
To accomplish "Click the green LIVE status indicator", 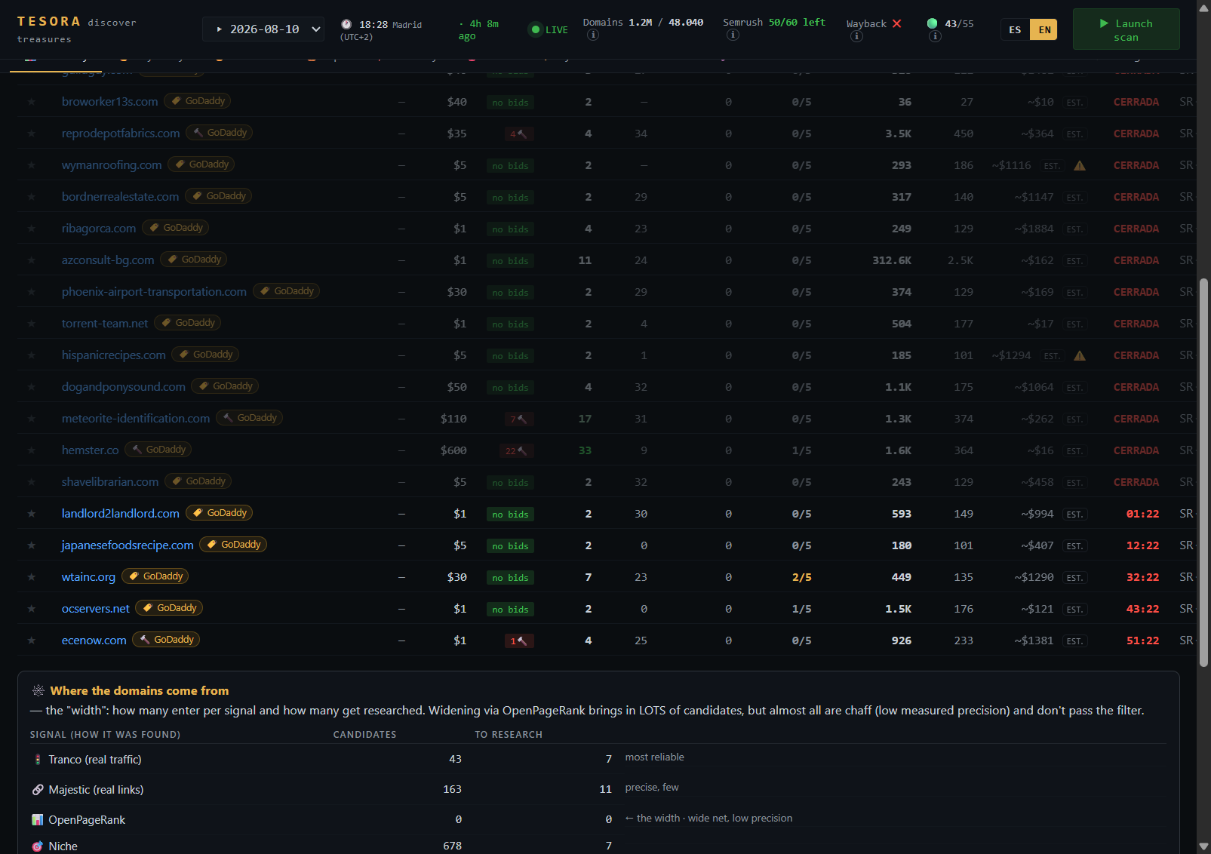I will 549,29.
